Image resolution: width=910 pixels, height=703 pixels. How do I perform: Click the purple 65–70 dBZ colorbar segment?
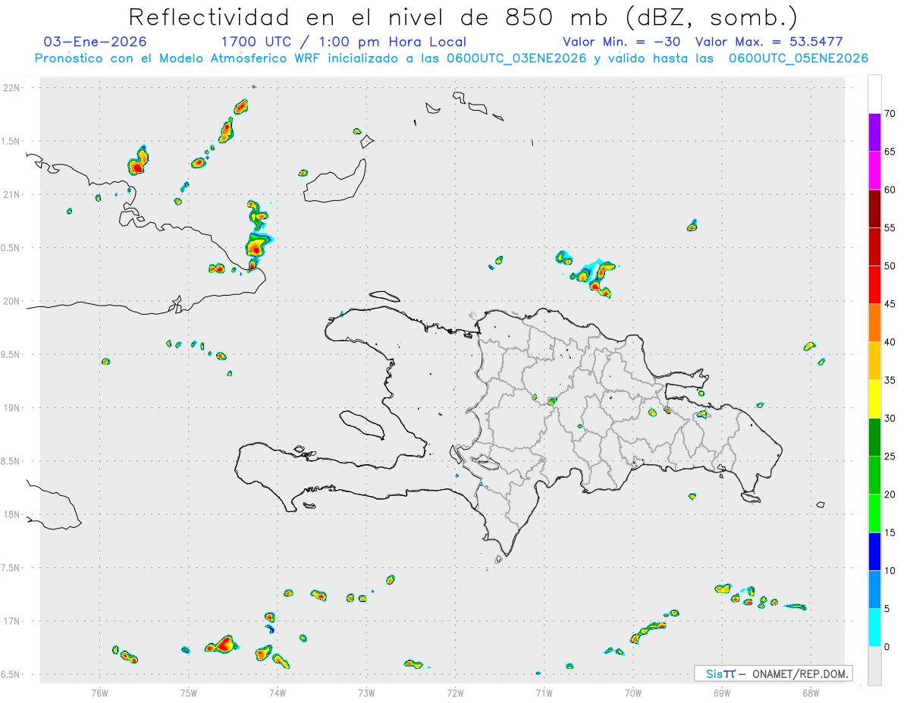click(874, 133)
